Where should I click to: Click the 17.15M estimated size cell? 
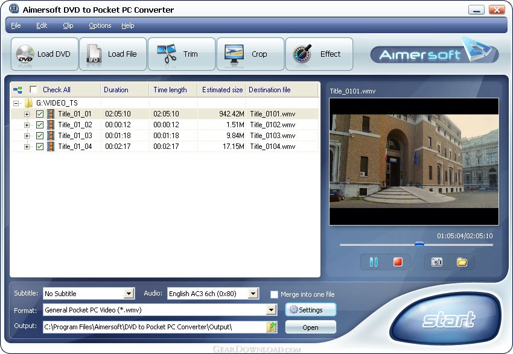click(234, 147)
